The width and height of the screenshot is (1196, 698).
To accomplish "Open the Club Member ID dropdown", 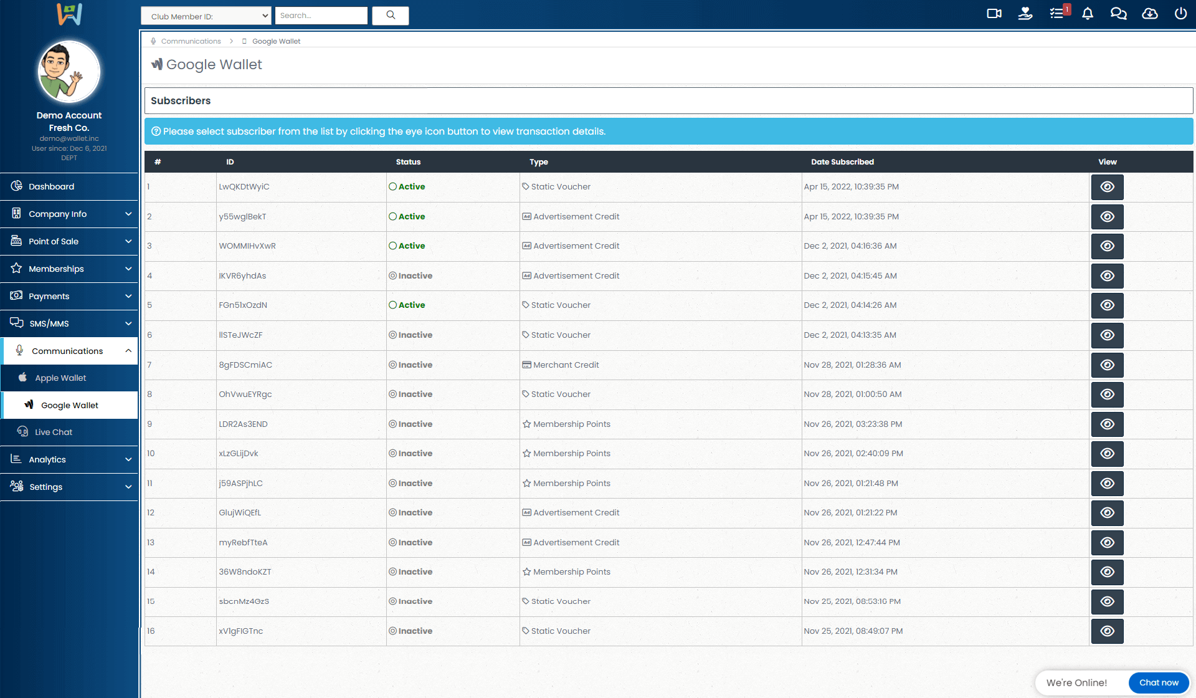I will 206,16.
